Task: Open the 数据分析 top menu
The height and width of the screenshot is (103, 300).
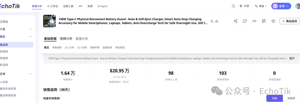Action: 37,6
